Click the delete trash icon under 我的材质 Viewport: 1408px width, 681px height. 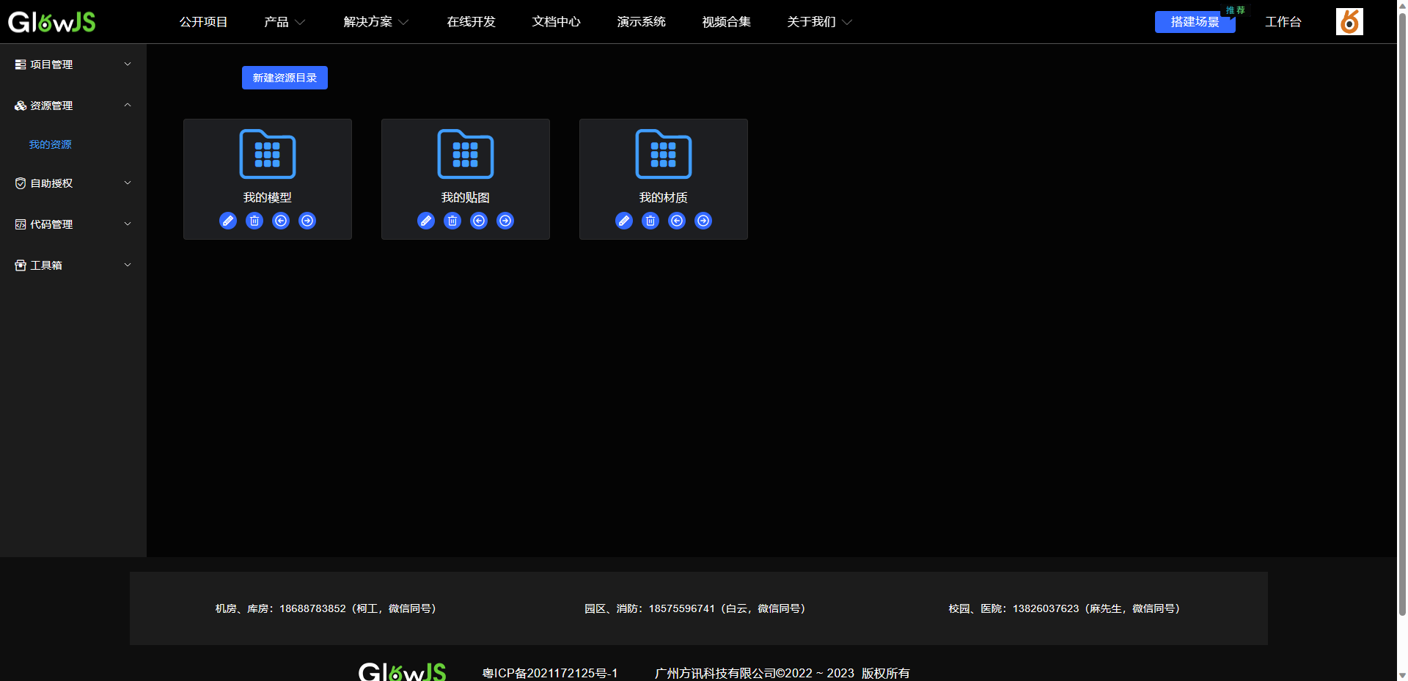[x=650, y=221]
